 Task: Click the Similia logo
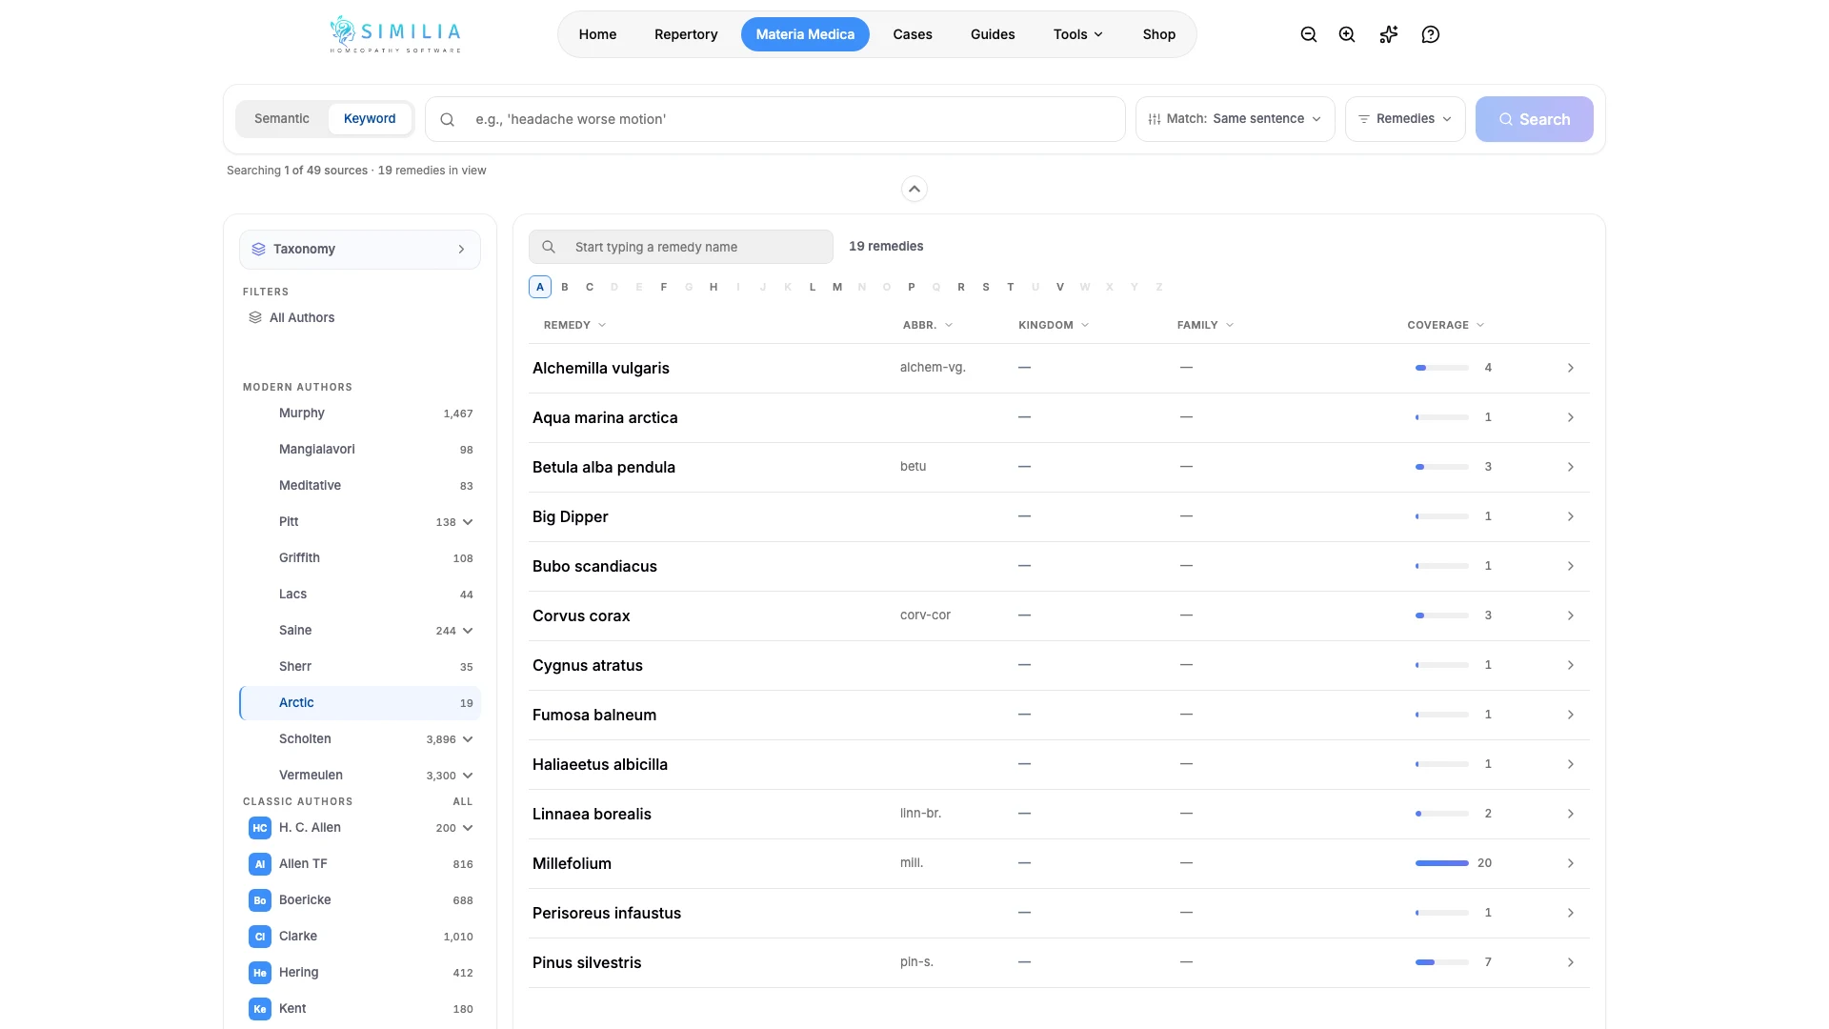click(395, 34)
